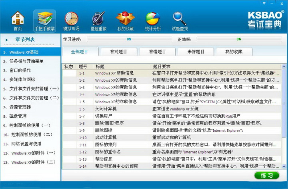
Task: Switch to the 答对题目 tab
Action: [x=119, y=52]
